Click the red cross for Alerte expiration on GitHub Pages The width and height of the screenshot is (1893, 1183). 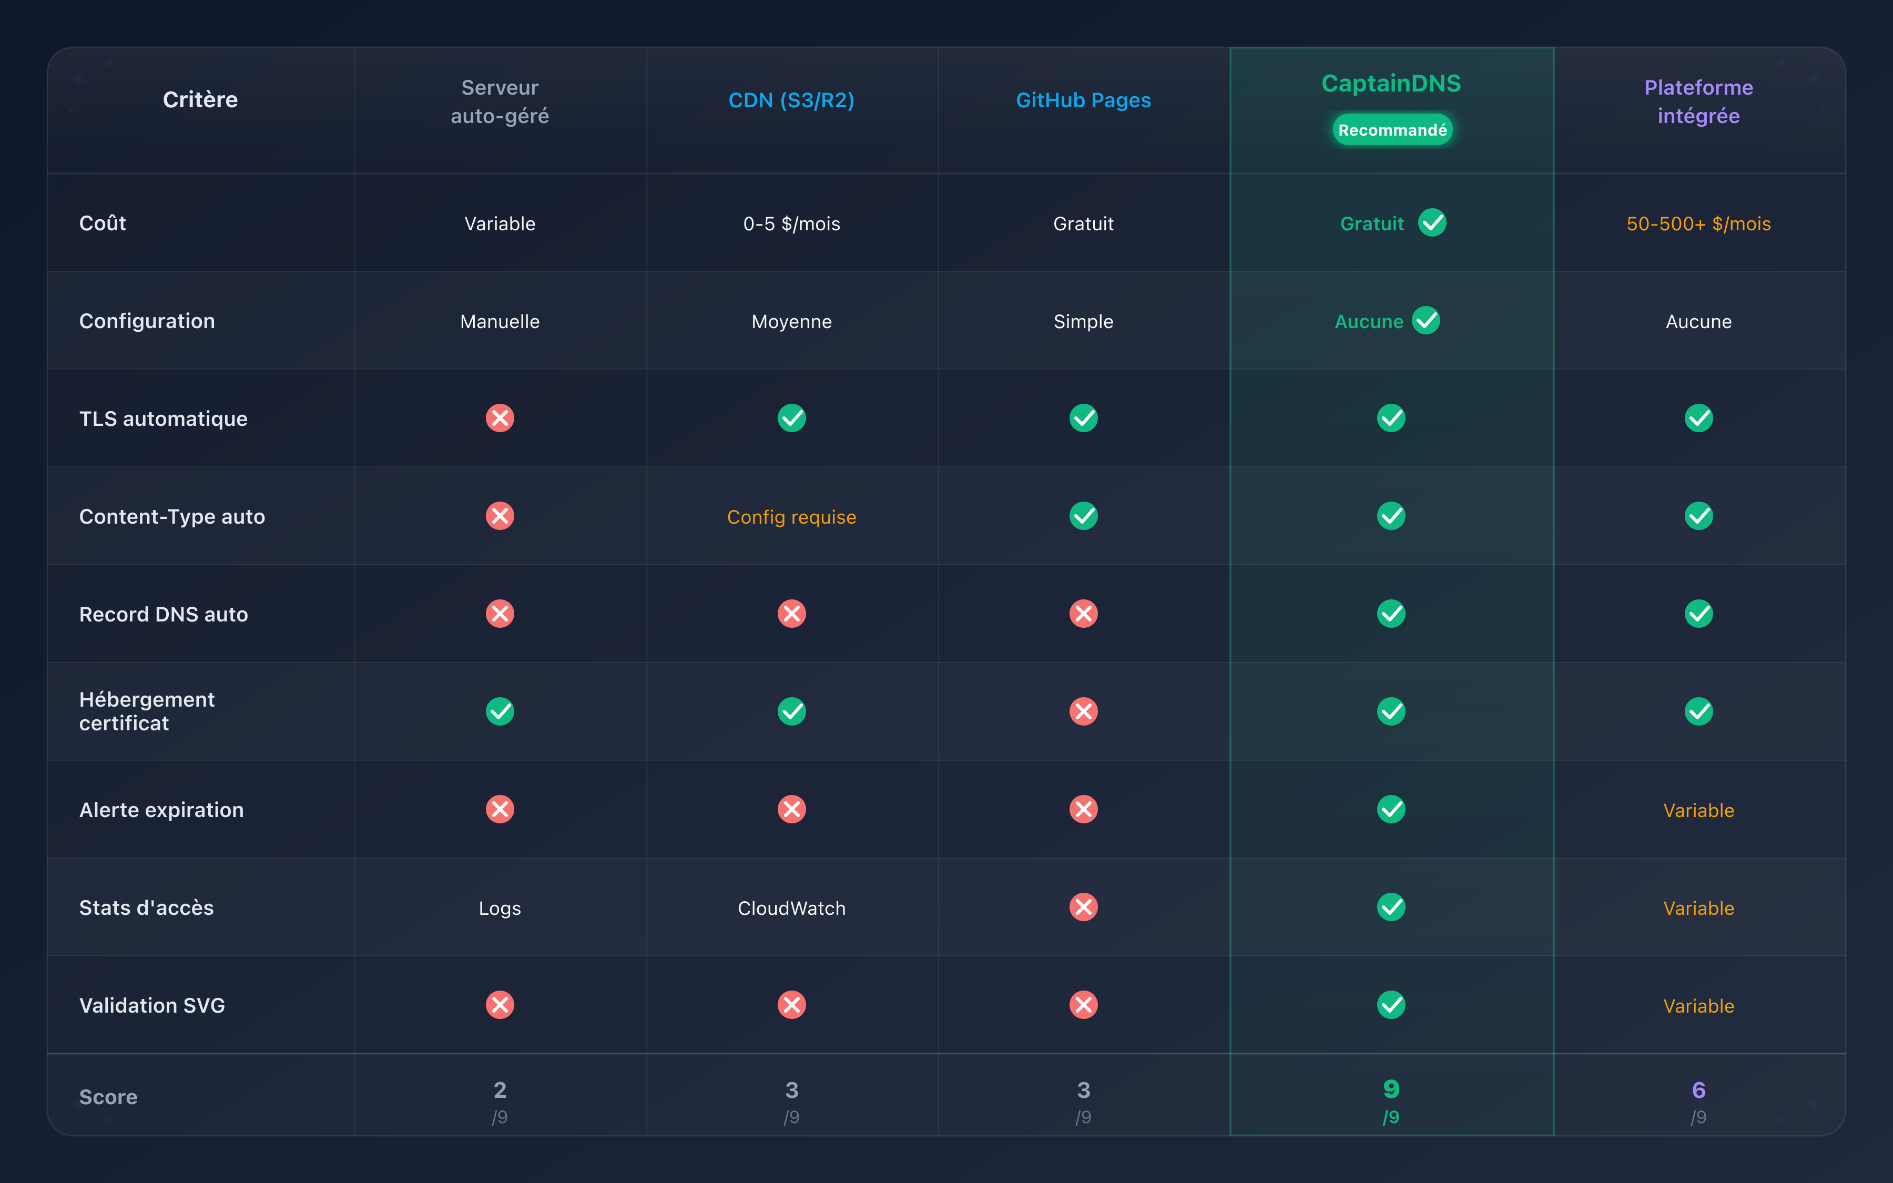pyautogui.click(x=1083, y=809)
